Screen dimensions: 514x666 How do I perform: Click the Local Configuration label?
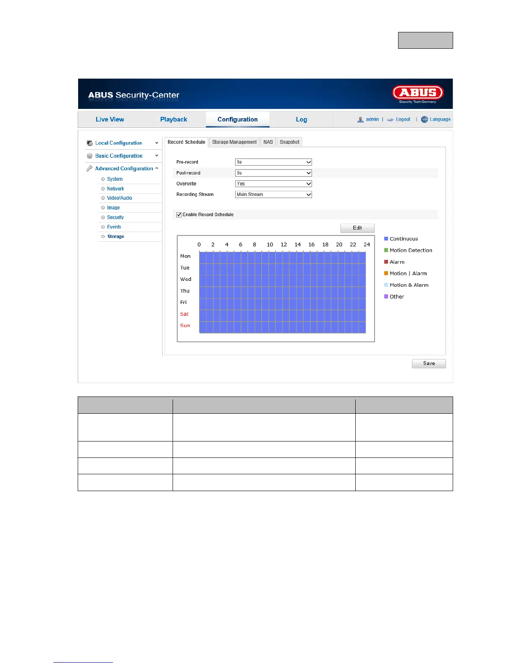(119, 143)
